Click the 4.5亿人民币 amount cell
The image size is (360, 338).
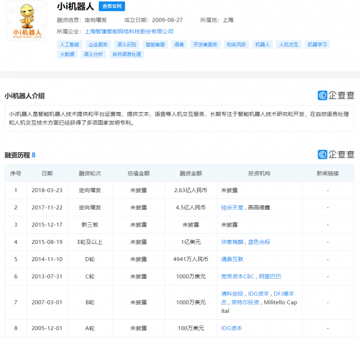191,207
